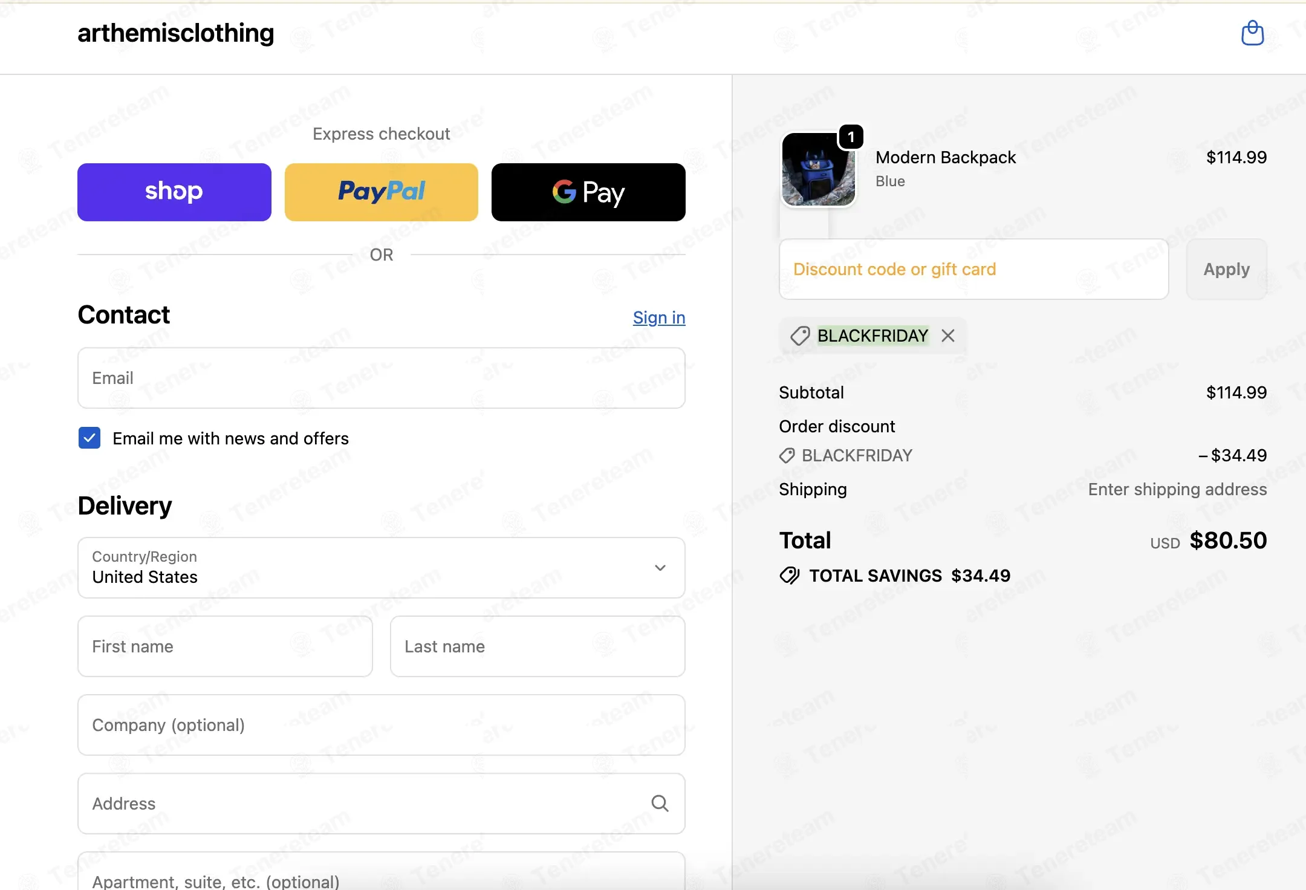Viewport: 1306px width, 890px height.
Task: Check out with PayPal
Action: pos(382,192)
